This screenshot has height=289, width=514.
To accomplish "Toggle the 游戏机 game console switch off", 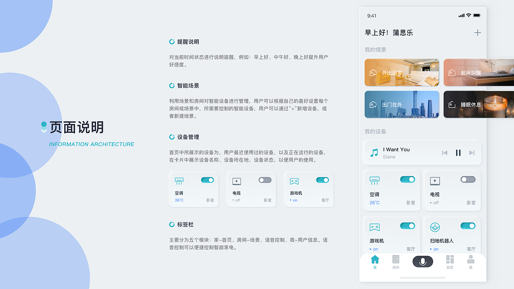I will tap(407, 226).
